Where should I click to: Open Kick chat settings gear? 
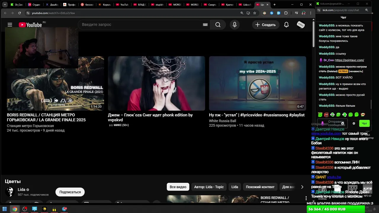coord(354,123)
